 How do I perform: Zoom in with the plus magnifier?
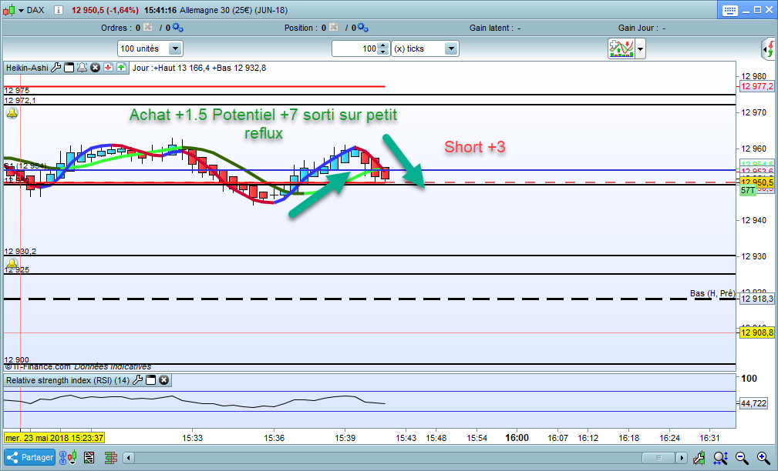763,458
